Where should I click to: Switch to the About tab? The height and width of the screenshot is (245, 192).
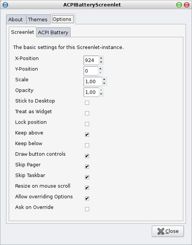click(x=16, y=20)
